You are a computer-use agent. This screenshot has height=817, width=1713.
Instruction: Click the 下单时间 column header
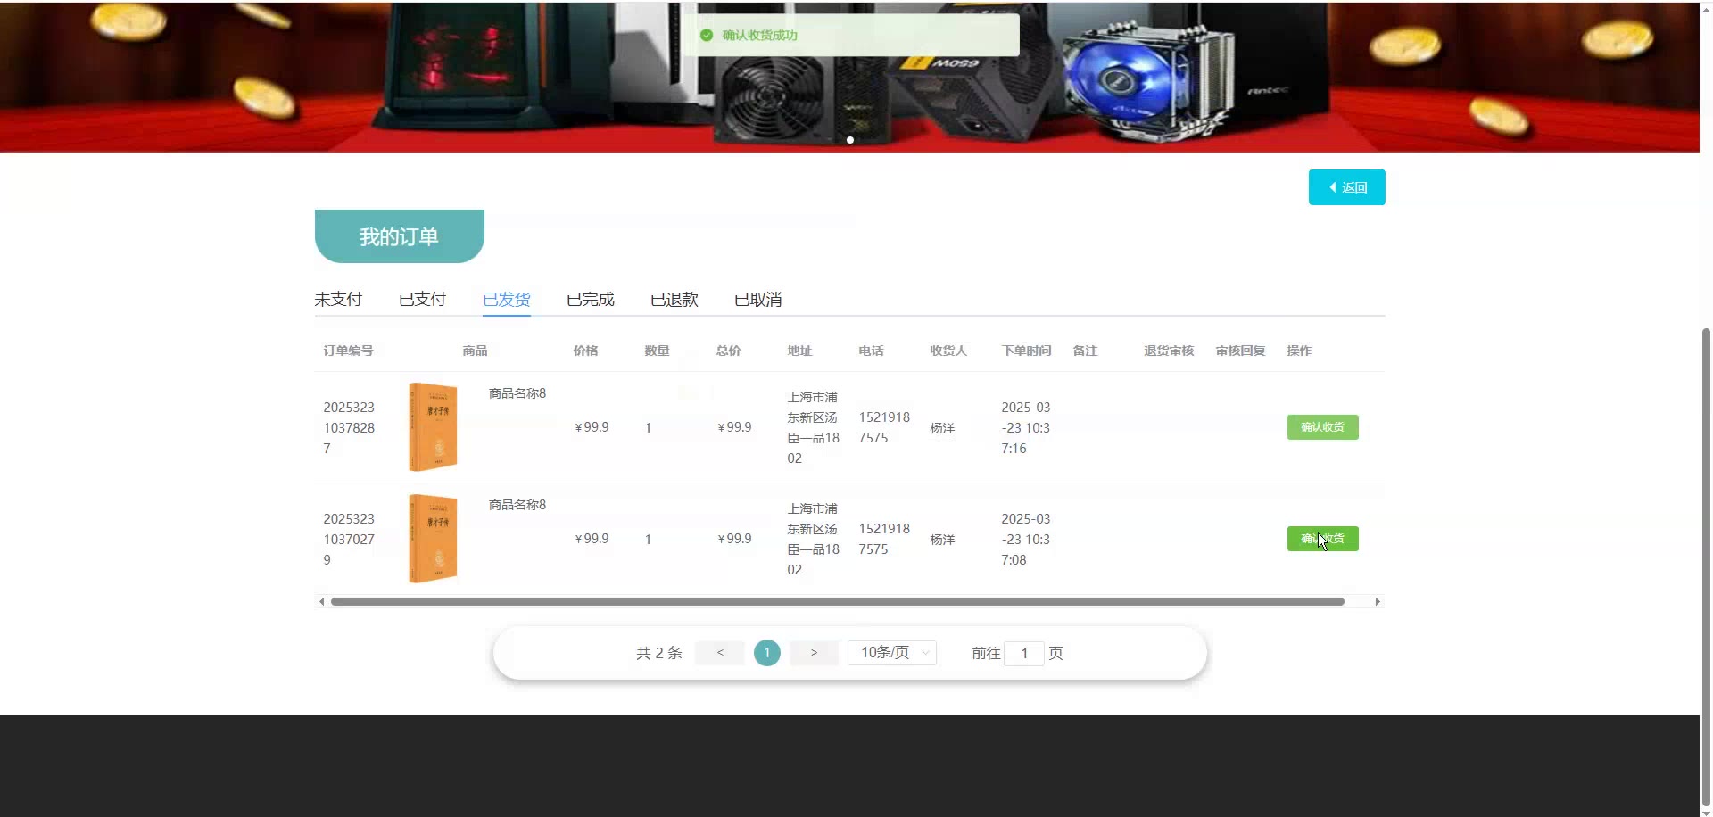pos(1026,351)
